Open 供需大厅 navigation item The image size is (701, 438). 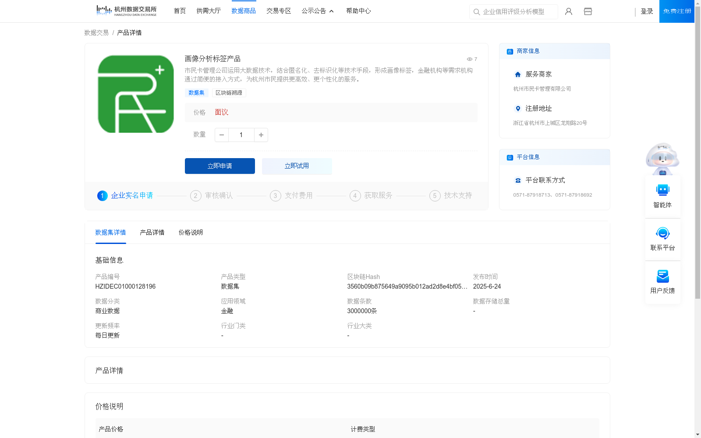point(209,11)
